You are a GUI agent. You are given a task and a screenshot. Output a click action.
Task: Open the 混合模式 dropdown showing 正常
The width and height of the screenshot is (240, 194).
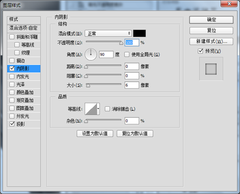pyautogui.click(x=108, y=33)
